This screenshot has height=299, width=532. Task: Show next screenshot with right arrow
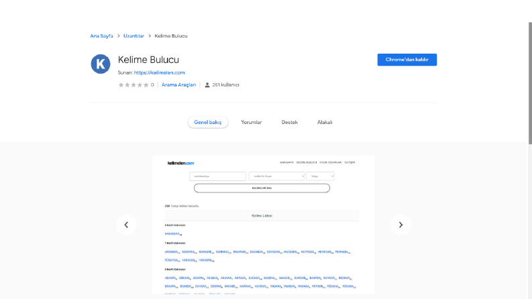click(x=401, y=225)
